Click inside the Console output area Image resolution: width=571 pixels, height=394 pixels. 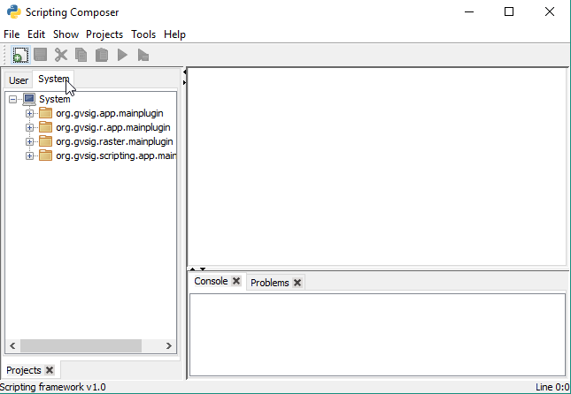tap(377, 334)
